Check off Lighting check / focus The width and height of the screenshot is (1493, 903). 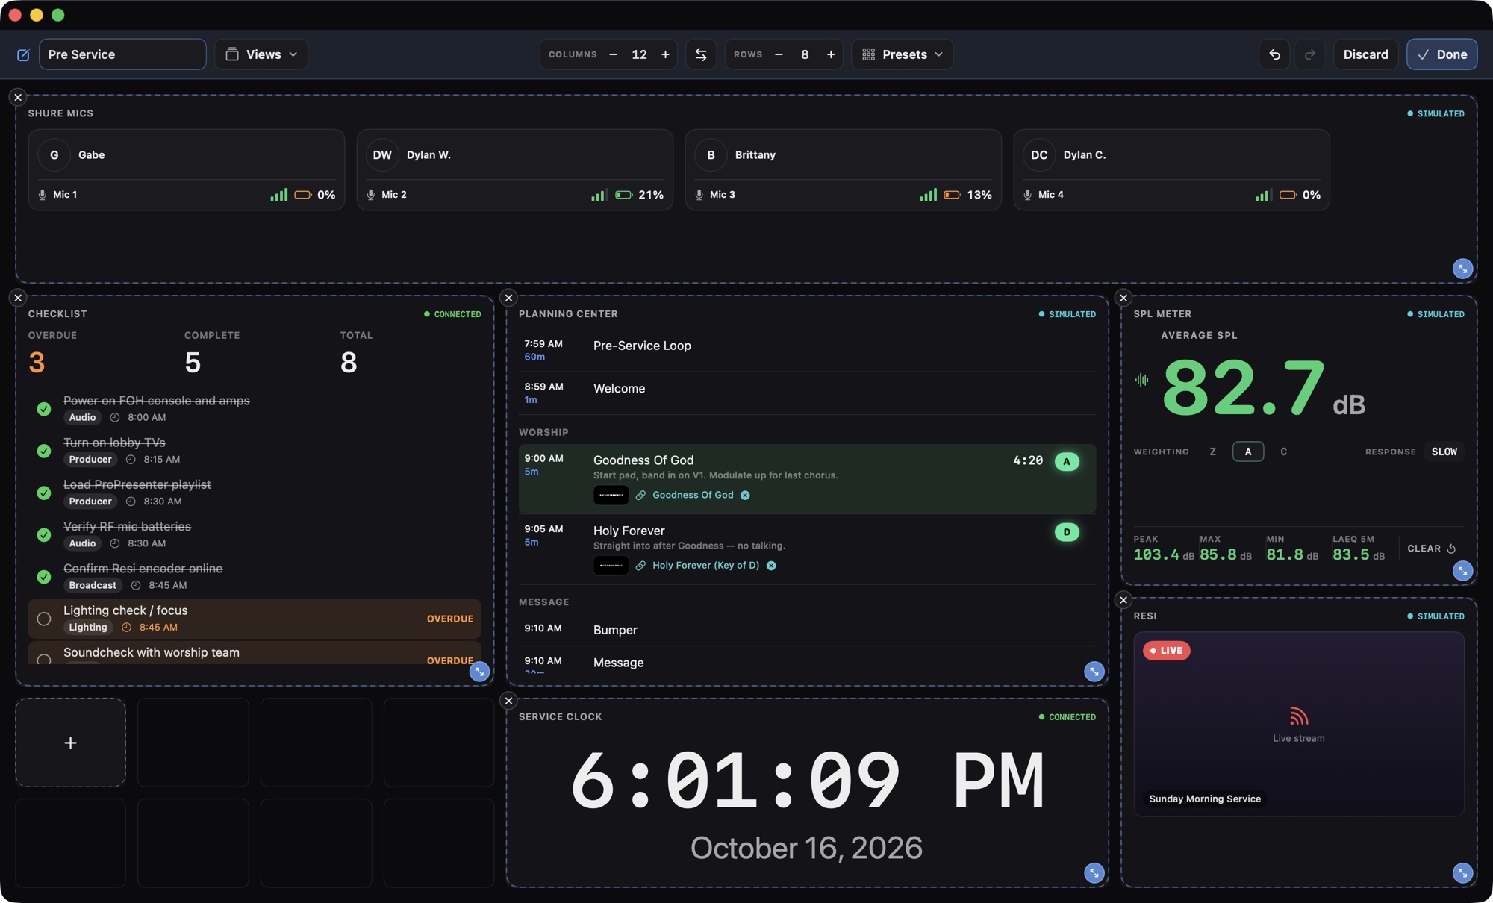point(44,619)
